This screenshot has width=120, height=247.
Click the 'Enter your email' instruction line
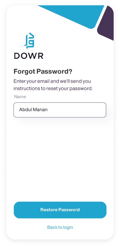tap(52, 82)
